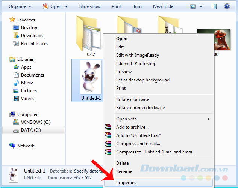This screenshot has height=188, width=238.
Task: Click the Libraries icon in sidebar
Action: (12, 59)
